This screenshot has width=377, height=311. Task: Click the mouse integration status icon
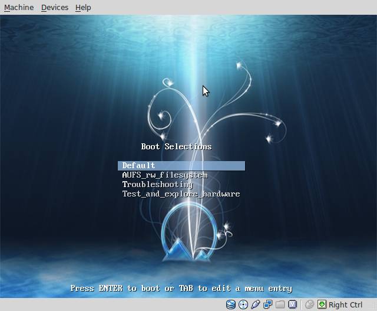tap(309, 305)
